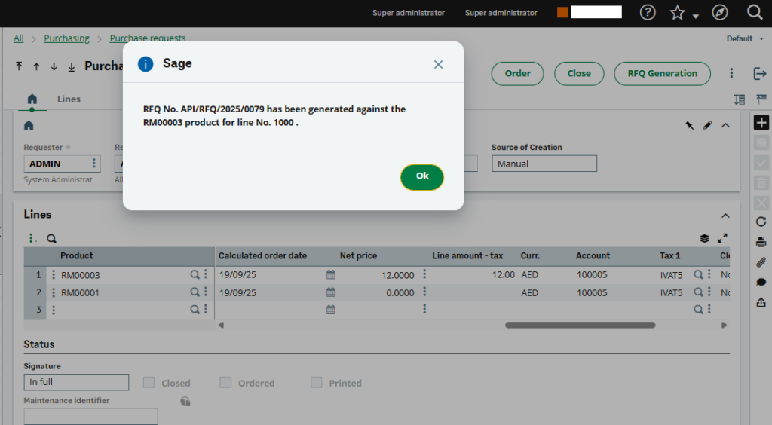The height and width of the screenshot is (425, 772).
Task: Open attachments paperclip icon
Action: coord(761,262)
